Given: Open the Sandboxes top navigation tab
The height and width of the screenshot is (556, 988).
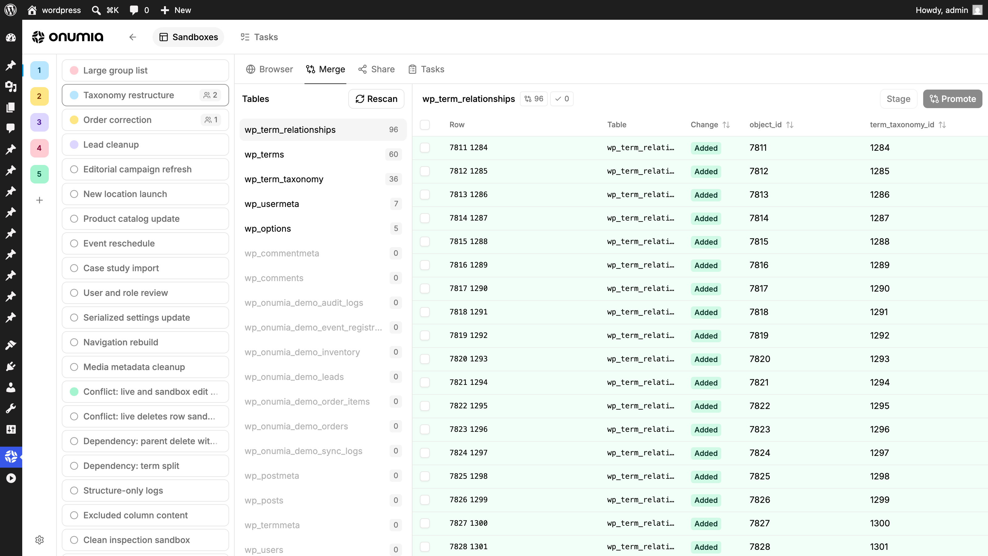Looking at the screenshot, I should [188, 37].
